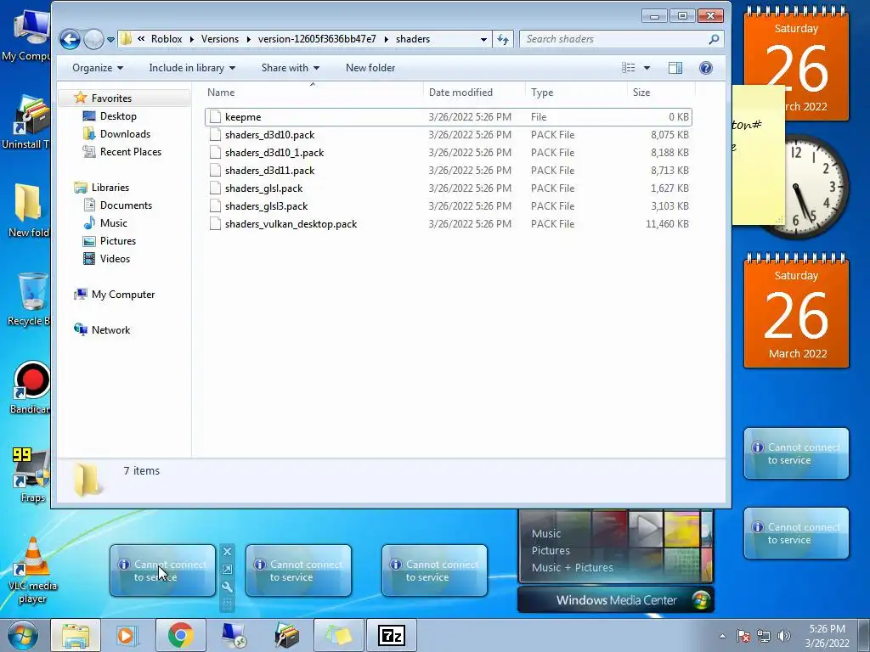
Task: Select Network in navigation pane
Action: 102,330
